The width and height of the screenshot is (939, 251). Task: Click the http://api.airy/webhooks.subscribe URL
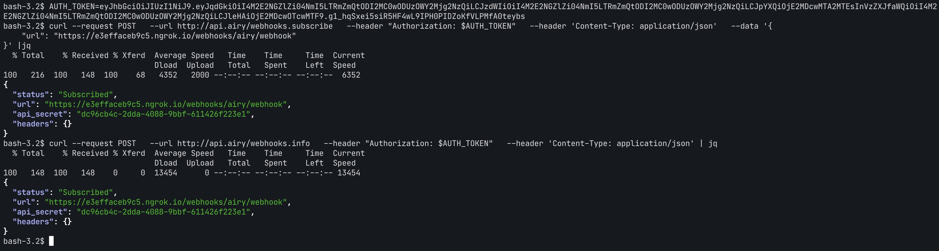255,26
